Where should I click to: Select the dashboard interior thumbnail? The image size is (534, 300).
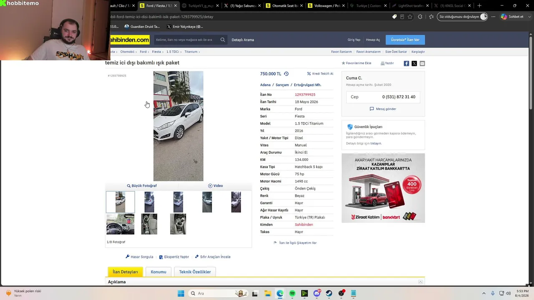click(120, 224)
